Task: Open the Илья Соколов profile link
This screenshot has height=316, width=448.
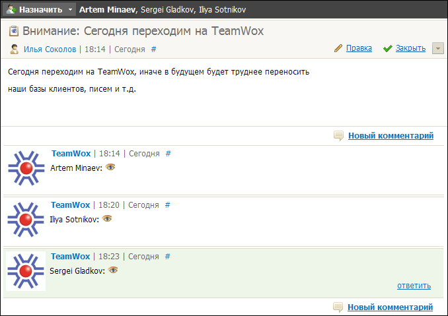Action: (x=50, y=49)
